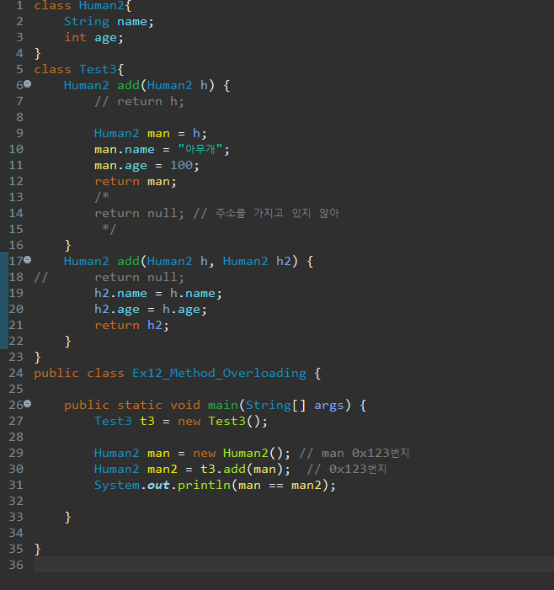Click 'System.out.println(man == man2);' statement

point(215,485)
